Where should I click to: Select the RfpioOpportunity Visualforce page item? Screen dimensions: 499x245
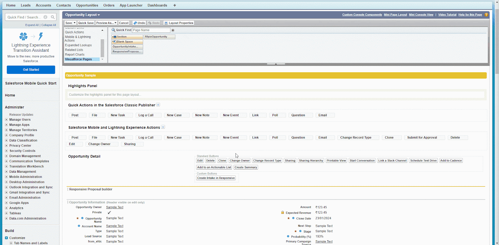[x=159, y=37]
